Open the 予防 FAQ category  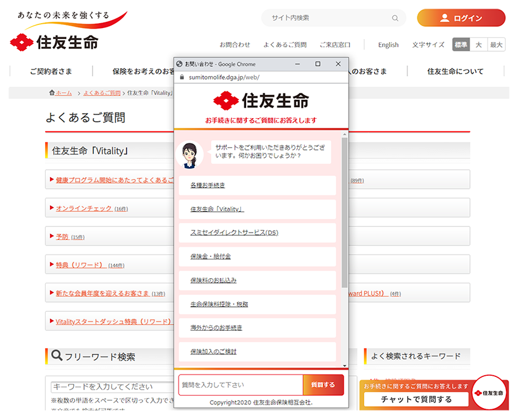(x=62, y=237)
